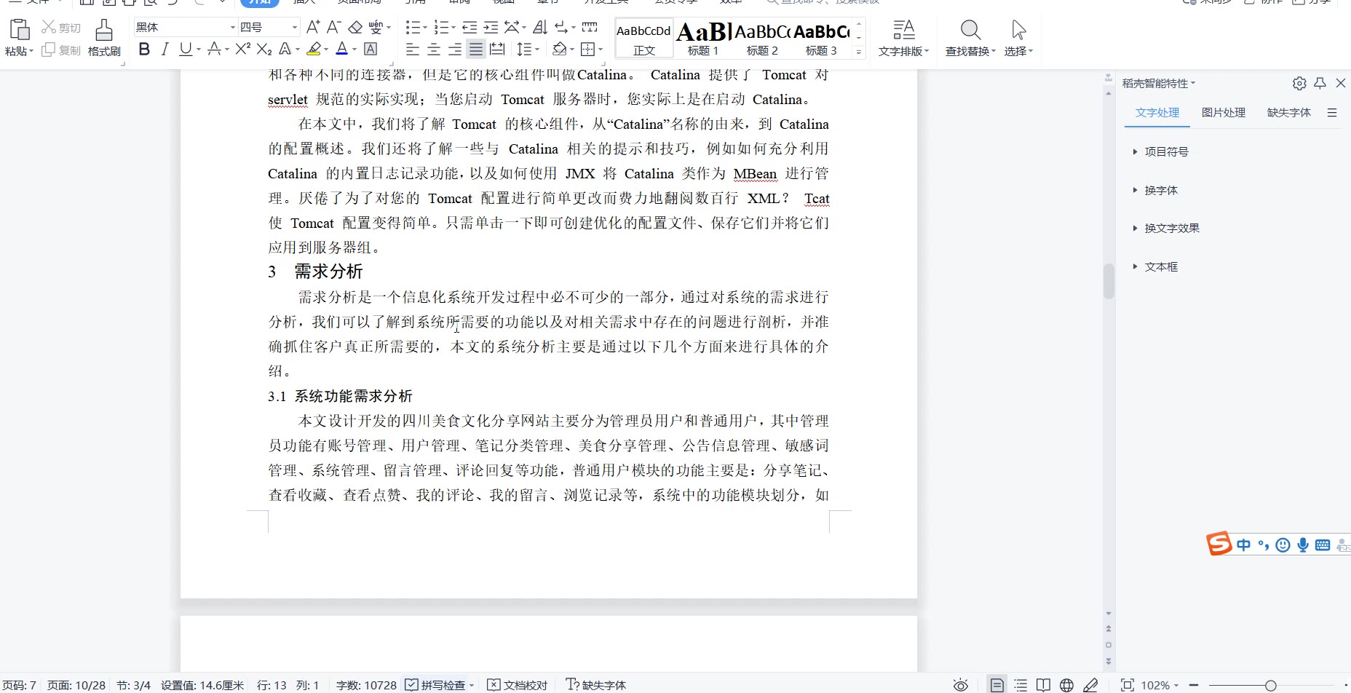Apply the blue font color
This screenshot has height=693, width=1351.
click(342, 49)
